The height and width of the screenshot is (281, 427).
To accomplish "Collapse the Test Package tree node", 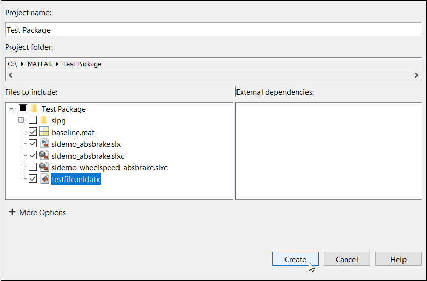I will click(x=11, y=109).
